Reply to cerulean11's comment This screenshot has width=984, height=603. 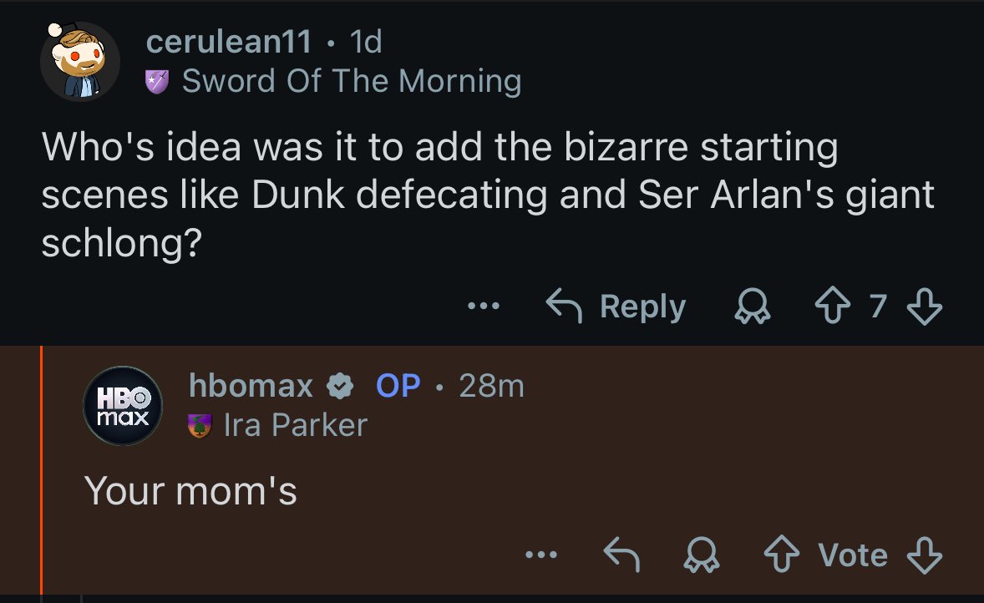pos(616,307)
